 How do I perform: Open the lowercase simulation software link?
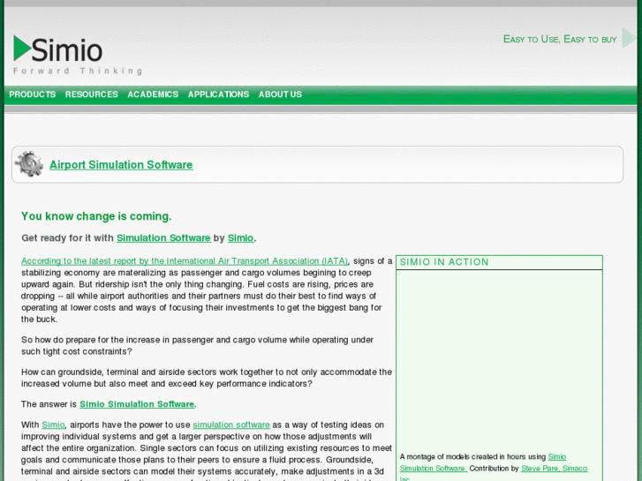click(231, 425)
